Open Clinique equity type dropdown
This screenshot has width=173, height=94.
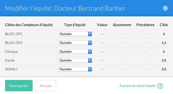click(75, 52)
